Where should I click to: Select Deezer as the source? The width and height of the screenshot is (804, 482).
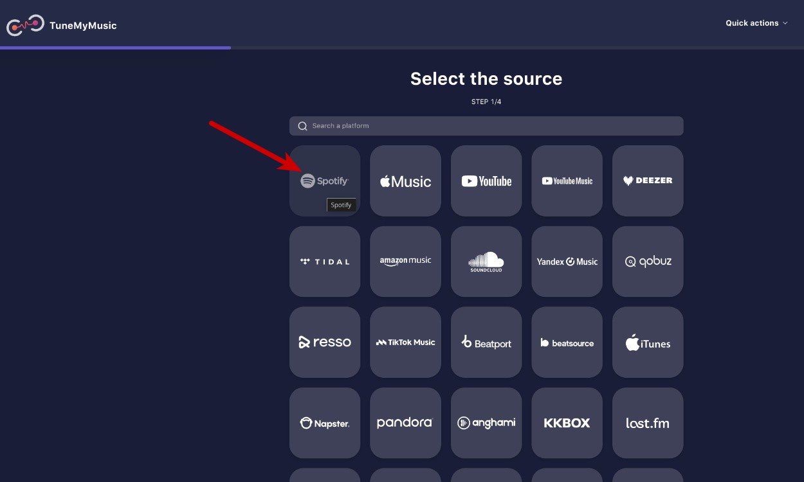648,181
